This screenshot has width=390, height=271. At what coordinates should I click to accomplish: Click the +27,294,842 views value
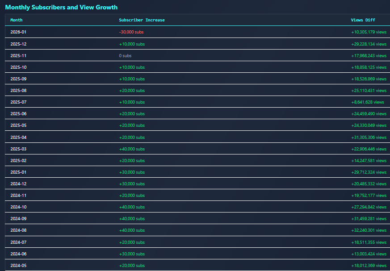click(x=369, y=207)
